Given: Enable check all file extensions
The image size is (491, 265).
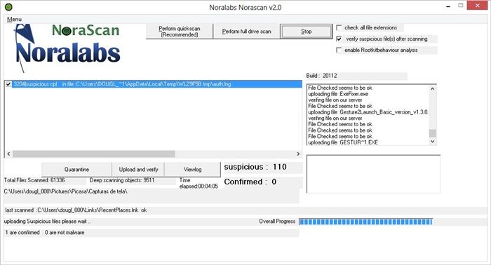Looking at the screenshot, I should tap(339, 27).
